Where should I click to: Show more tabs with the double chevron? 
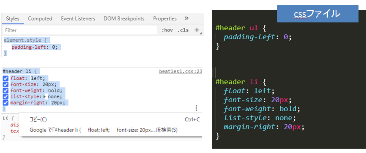[x=186, y=18]
